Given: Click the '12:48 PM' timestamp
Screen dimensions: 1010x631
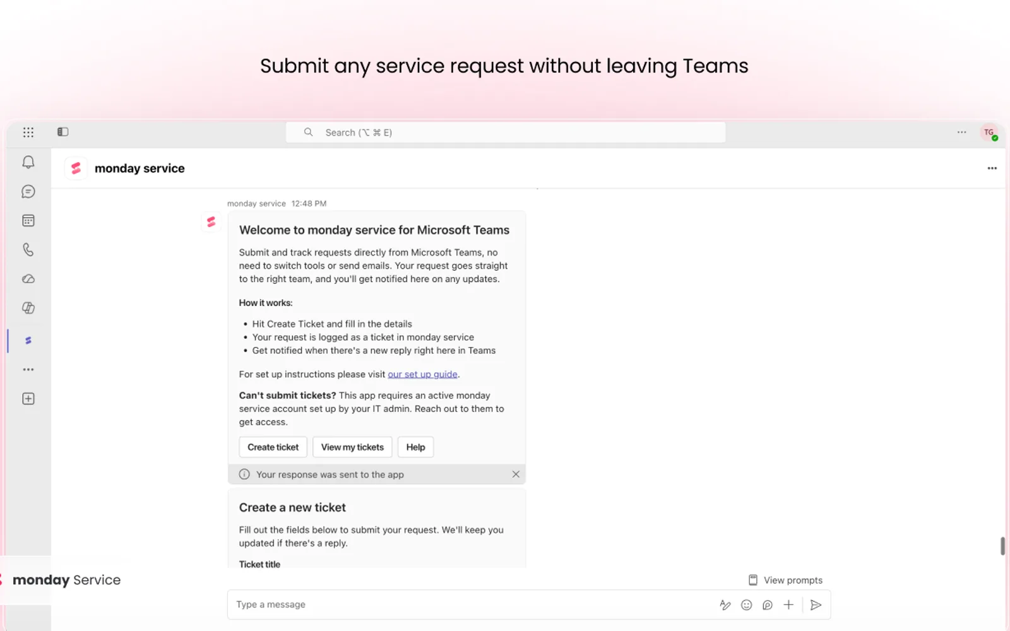Looking at the screenshot, I should click(309, 204).
